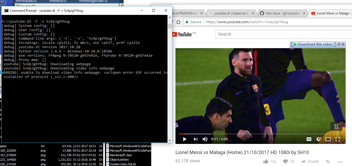The height and width of the screenshot is (166, 352).
Task: Click file row with size 64,416
Action: pos(52,146)
